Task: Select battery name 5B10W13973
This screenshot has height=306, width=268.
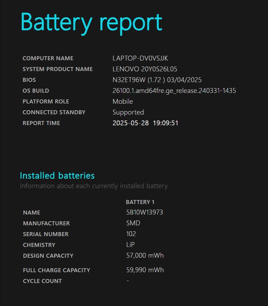Action: pos(145,212)
